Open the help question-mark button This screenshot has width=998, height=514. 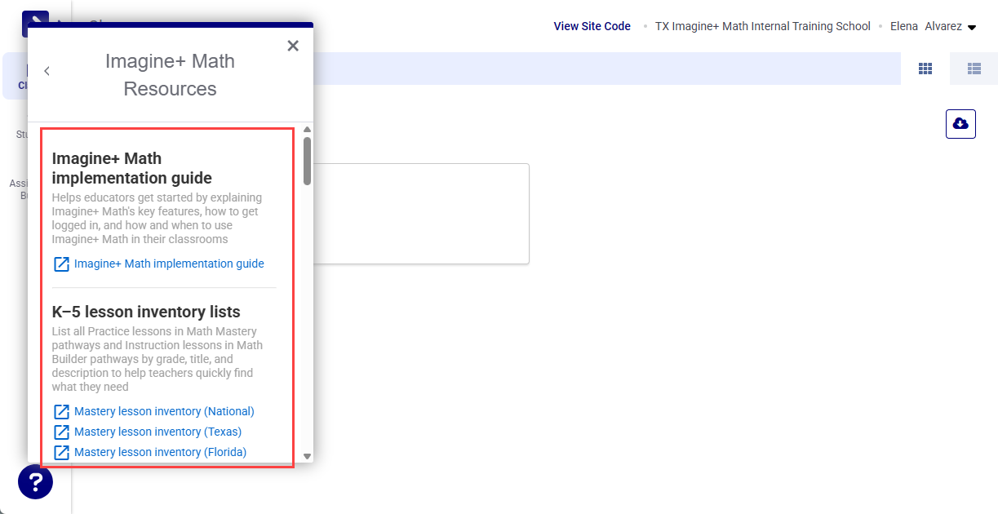pyautogui.click(x=35, y=482)
